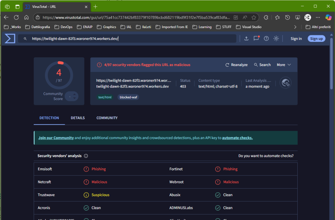Click the detection score gauge showing 4/97
Viewport: 335px width, 220px height.
coord(59,75)
